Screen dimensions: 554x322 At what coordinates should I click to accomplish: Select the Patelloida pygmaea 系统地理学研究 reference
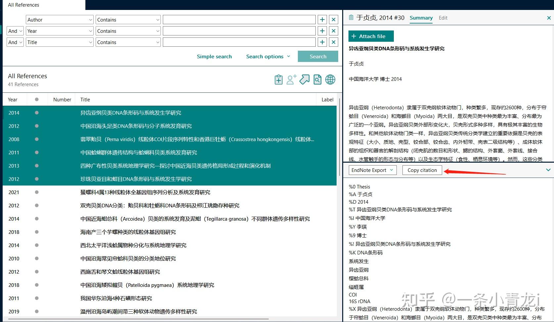pyautogui.click(x=169, y=285)
